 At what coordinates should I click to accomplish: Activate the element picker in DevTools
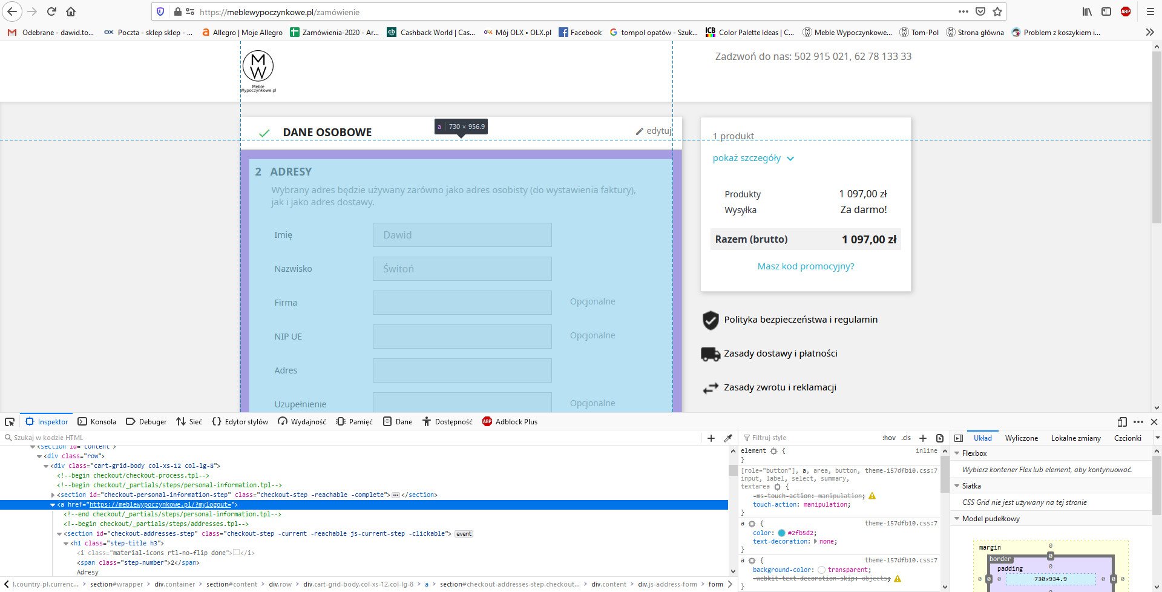click(x=10, y=422)
